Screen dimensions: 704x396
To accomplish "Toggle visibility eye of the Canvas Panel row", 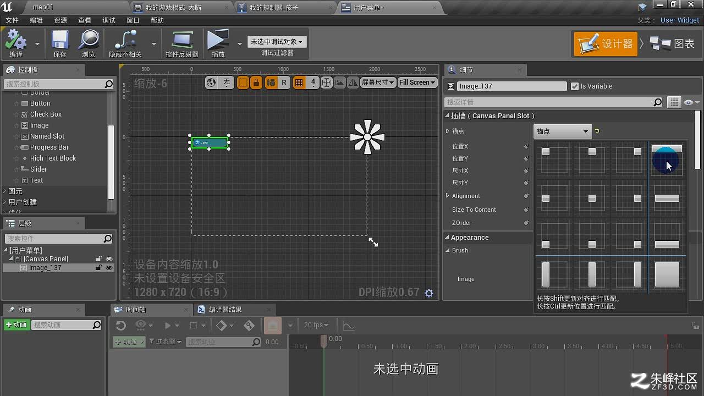I will tap(109, 258).
